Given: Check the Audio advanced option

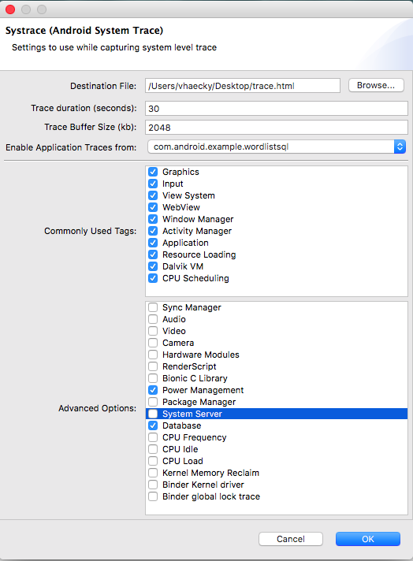Looking at the screenshot, I should click(x=153, y=319).
